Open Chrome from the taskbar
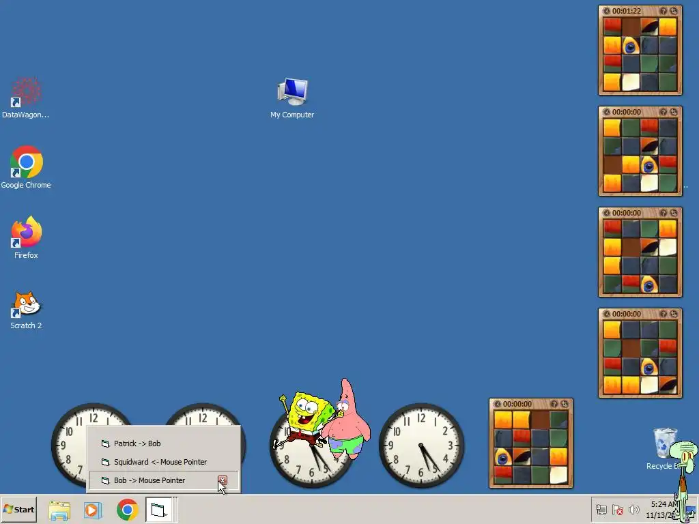Image resolution: width=699 pixels, height=524 pixels. [127, 510]
